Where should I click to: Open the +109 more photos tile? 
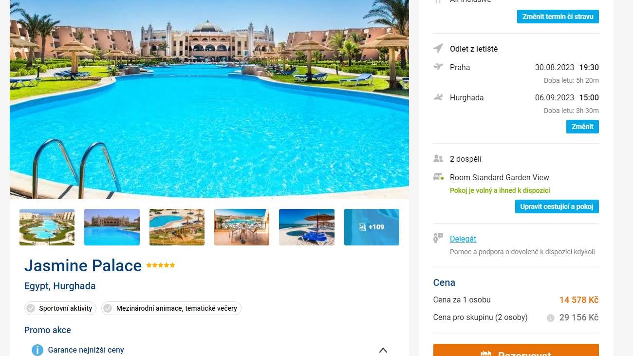[x=372, y=227]
